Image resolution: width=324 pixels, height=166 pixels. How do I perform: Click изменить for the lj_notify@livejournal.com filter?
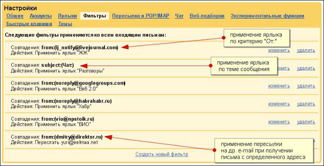pos(279,51)
